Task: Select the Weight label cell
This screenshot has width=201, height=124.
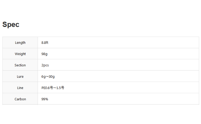Action: (20, 54)
